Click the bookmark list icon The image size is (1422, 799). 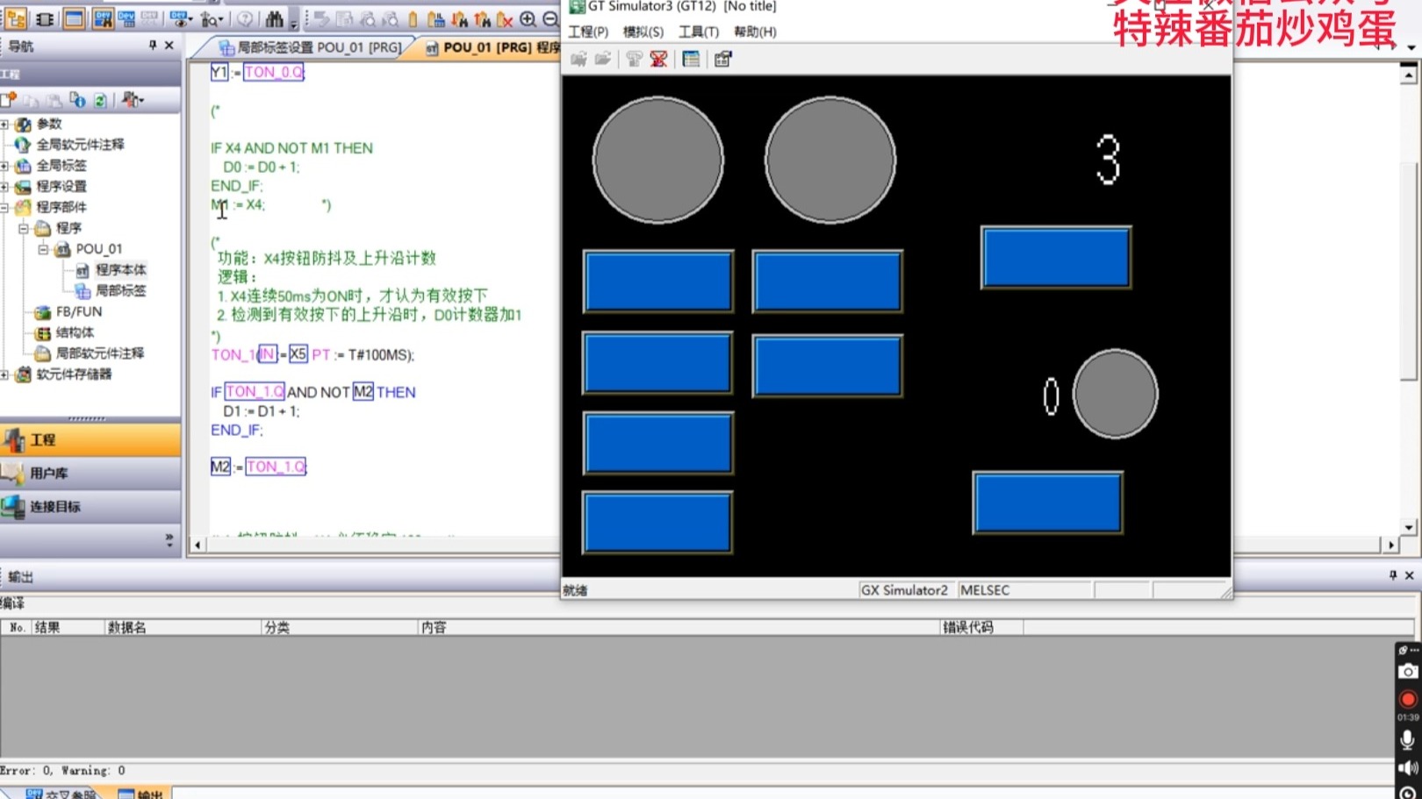[x=436, y=18]
